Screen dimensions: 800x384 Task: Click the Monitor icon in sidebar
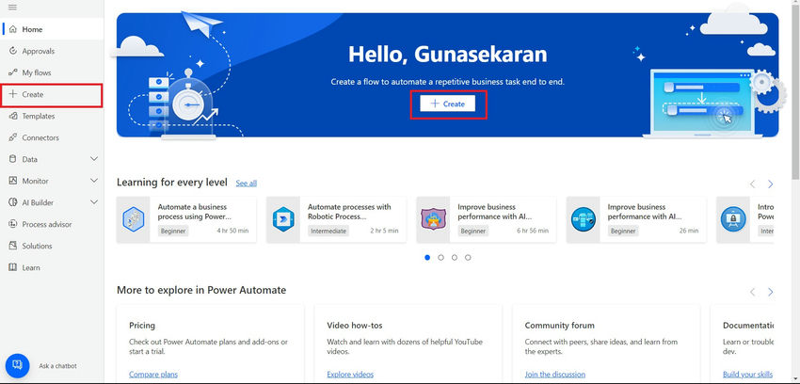click(13, 181)
